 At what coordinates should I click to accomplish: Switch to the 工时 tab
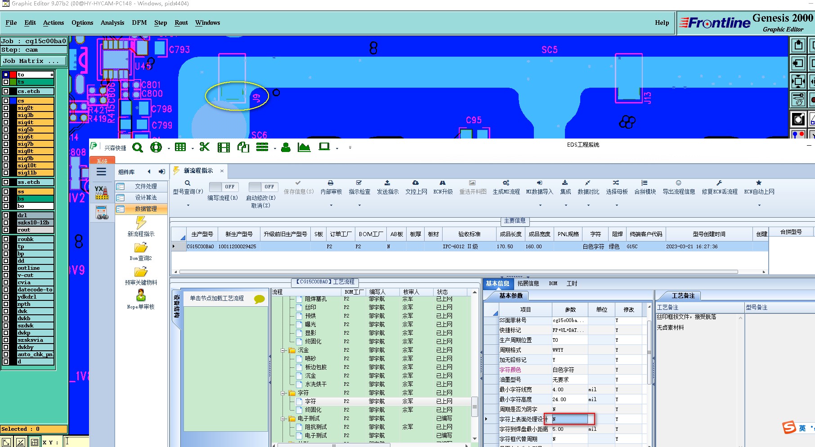pyautogui.click(x=572, y=283)
